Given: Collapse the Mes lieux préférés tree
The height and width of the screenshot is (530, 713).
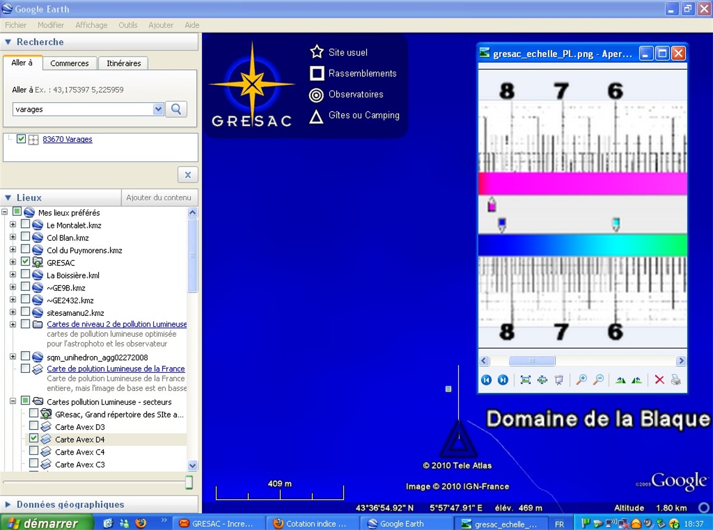Looking at the screenshot, I should tap(5, 212).
